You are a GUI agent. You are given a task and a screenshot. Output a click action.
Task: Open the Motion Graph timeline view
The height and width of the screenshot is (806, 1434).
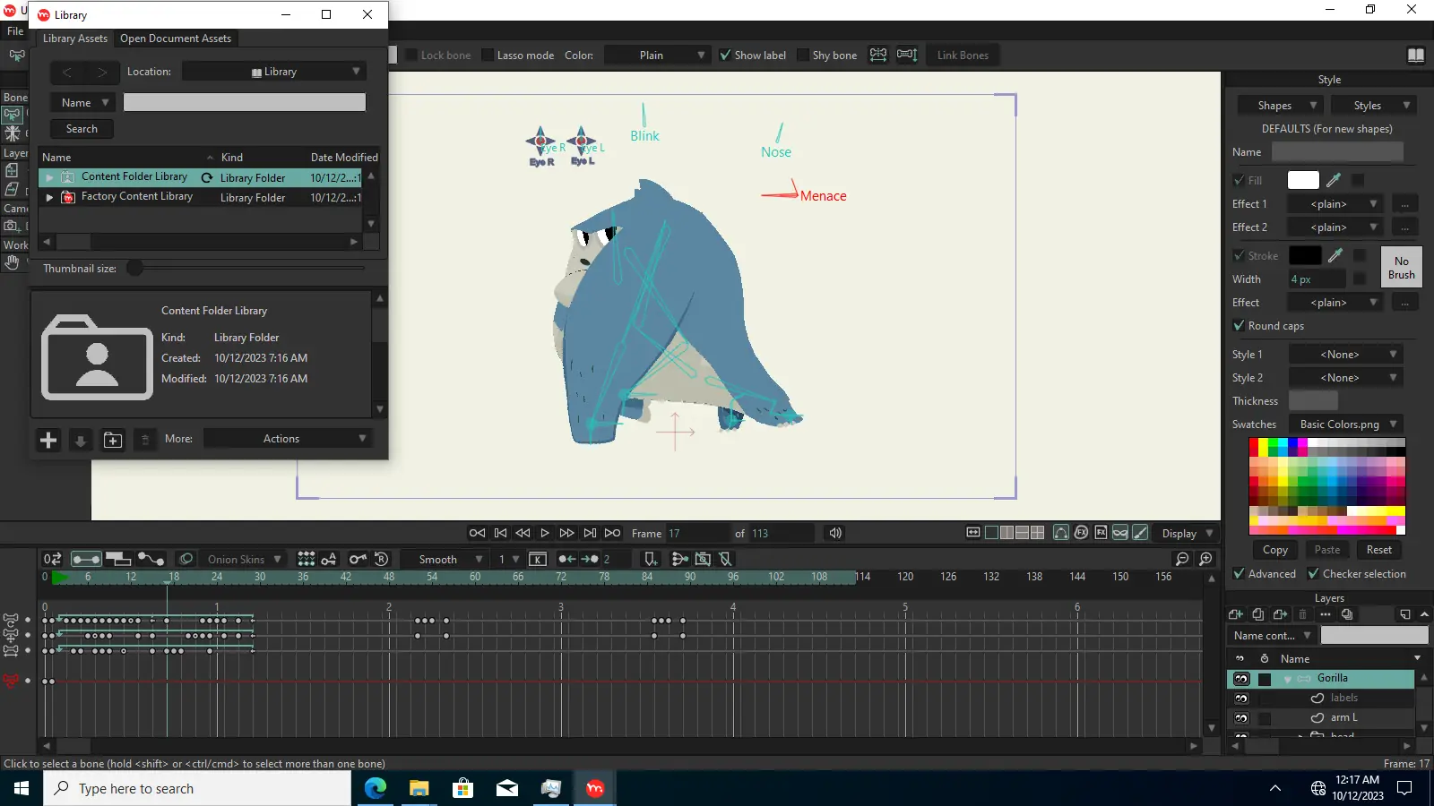[x=151, y=559]
